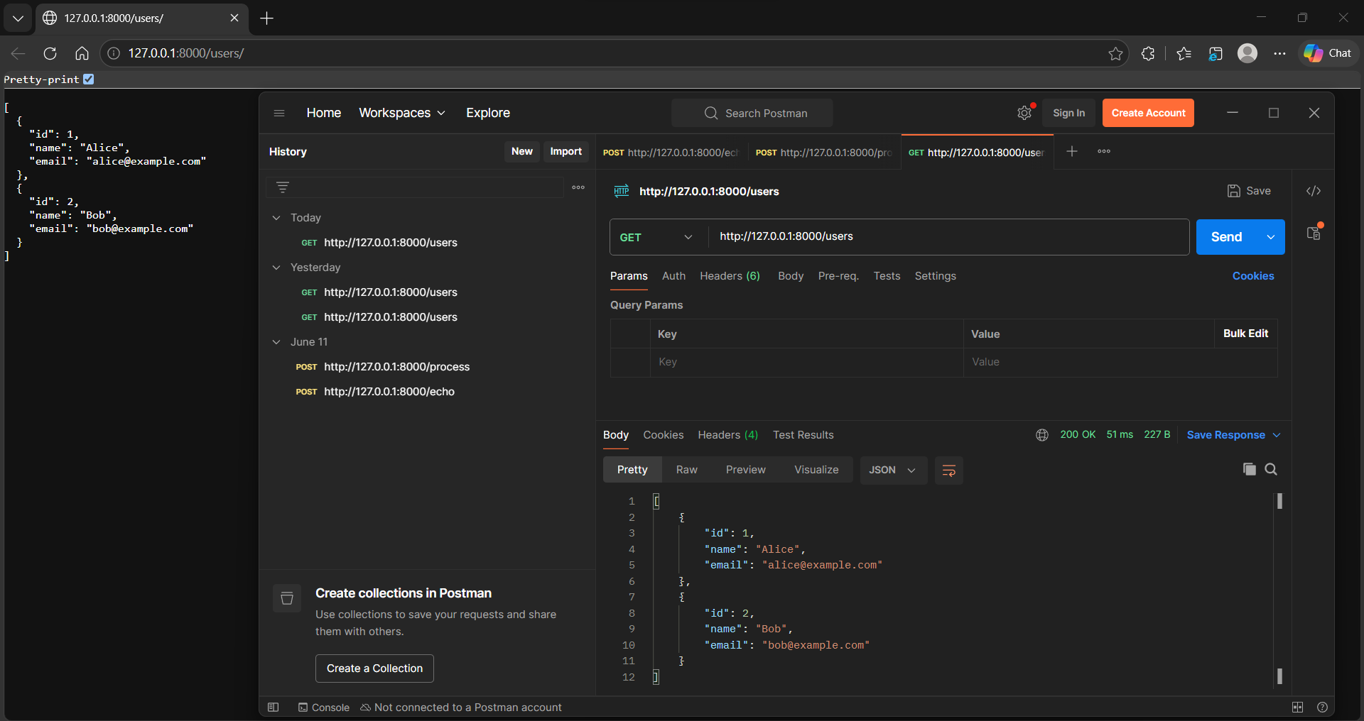This screenshot has width=1364, height=721.
Task: Open the Cookies link
Action: click(1253, 276)
